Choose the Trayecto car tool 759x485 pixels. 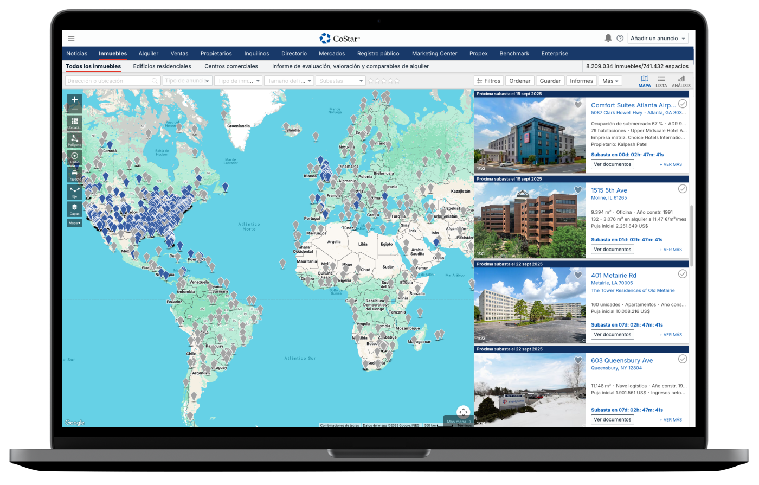click(x=75, y=174)
